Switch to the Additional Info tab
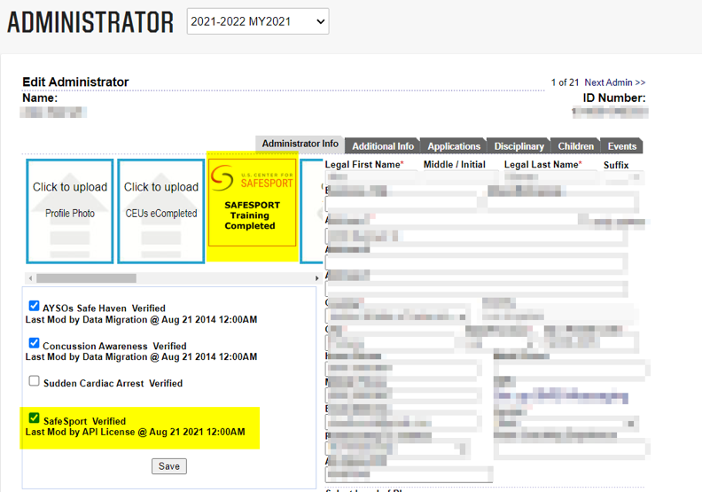 tap(383, 146)
